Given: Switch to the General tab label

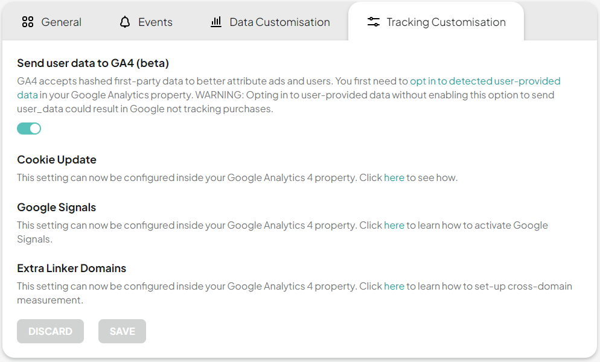Looking at the screenshot, I should pyautogui.click(x=61, y=22).
